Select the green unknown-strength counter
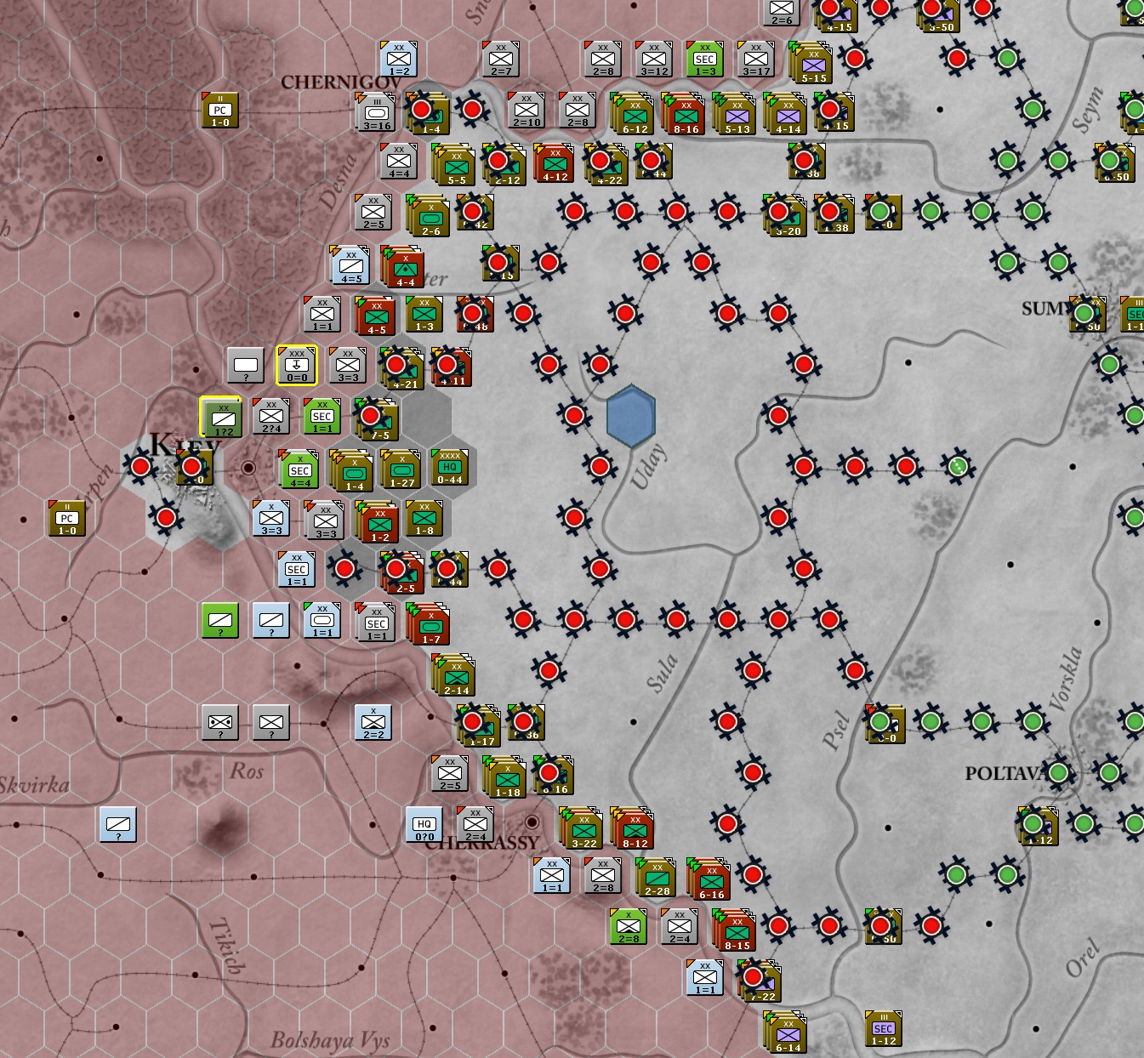The image size is (1144, 1058). click(220, 620)
